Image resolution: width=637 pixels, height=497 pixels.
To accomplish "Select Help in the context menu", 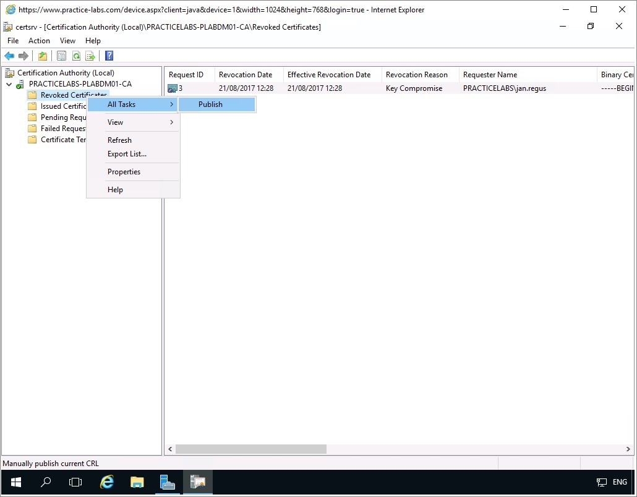I will (133, 190).
